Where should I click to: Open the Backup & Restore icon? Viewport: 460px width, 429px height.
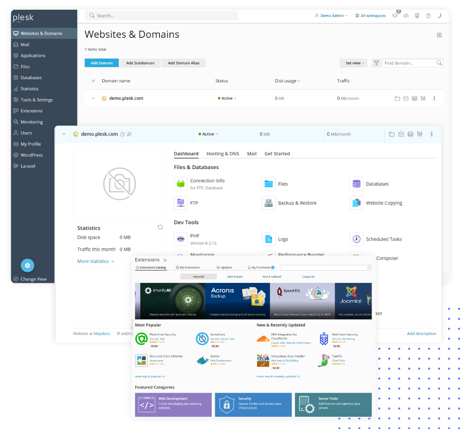tap(268, 203)
